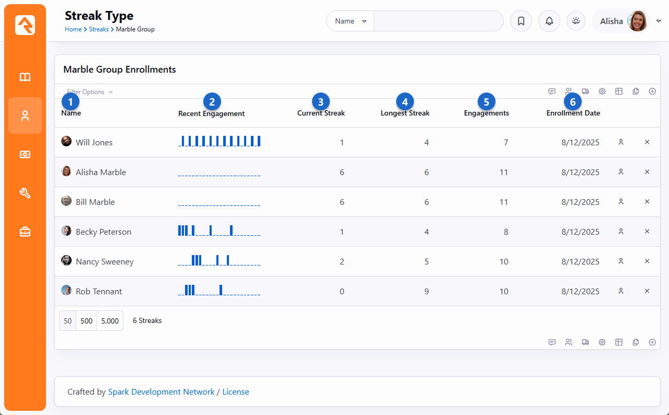The width and height of the screenshot is (669, 415).
Task: Click the top grid's add enrollment plus icon
Action: point(652,91)
